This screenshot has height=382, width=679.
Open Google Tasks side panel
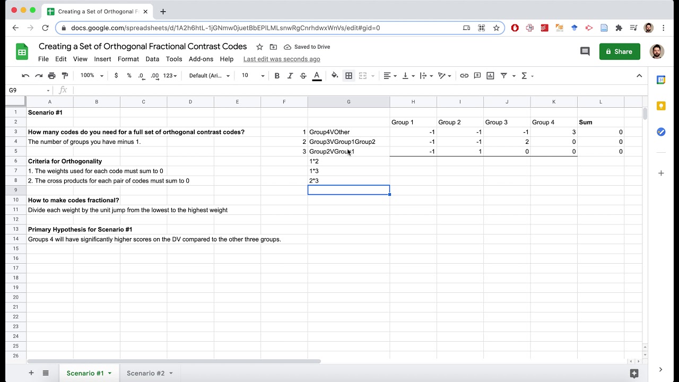(661, 132)
